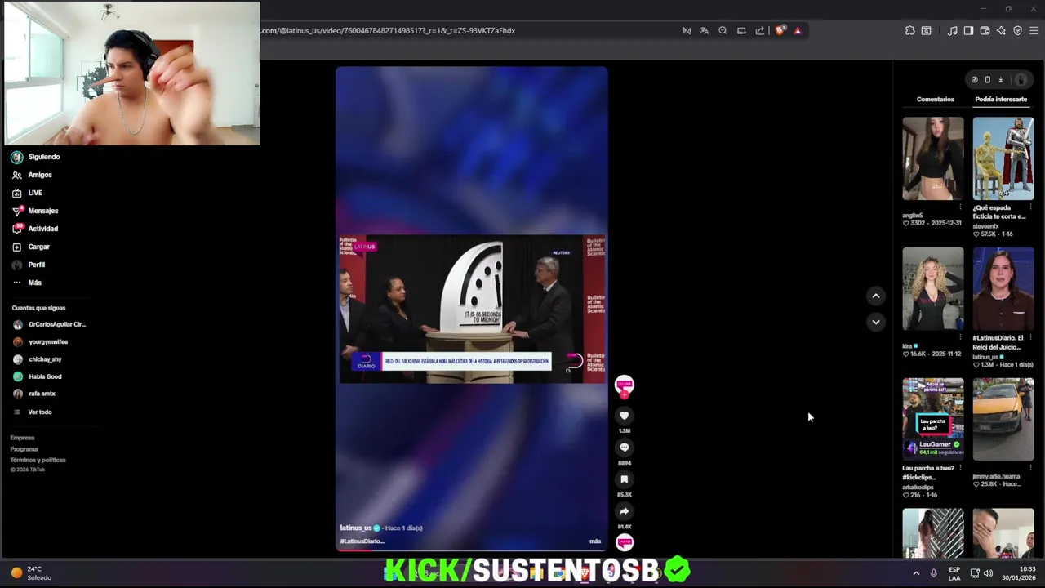Screen dimensions: 1045x588
Task: Open the Brave Wallet icon
Action: pyautogui.click(x=985, y=30)
